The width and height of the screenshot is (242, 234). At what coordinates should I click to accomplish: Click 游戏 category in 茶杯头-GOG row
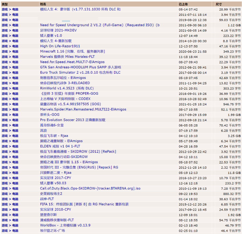[x=5, y=115]
